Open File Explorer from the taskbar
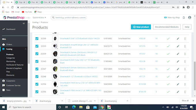Screen dimensions: 196x110 (81, 107)
